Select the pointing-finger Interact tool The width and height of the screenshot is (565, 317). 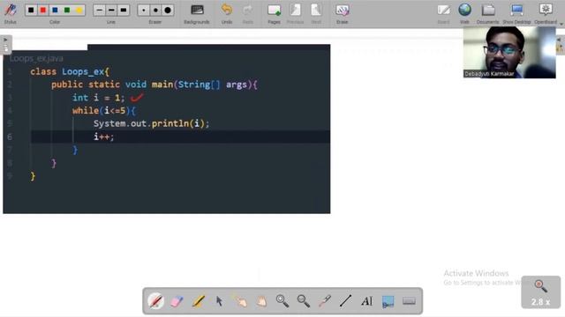(x=240, y=301)
